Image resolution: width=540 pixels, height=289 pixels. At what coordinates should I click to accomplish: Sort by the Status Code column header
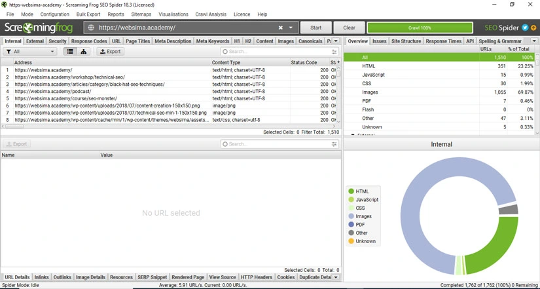(x=309, y=62)
